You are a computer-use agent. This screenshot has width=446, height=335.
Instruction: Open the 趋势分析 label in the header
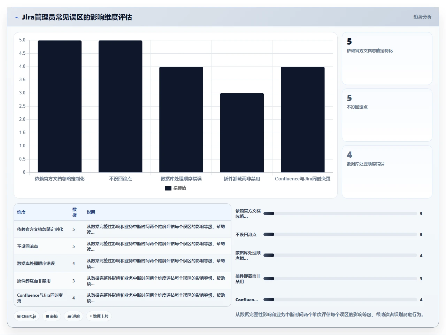click(422, 17)
